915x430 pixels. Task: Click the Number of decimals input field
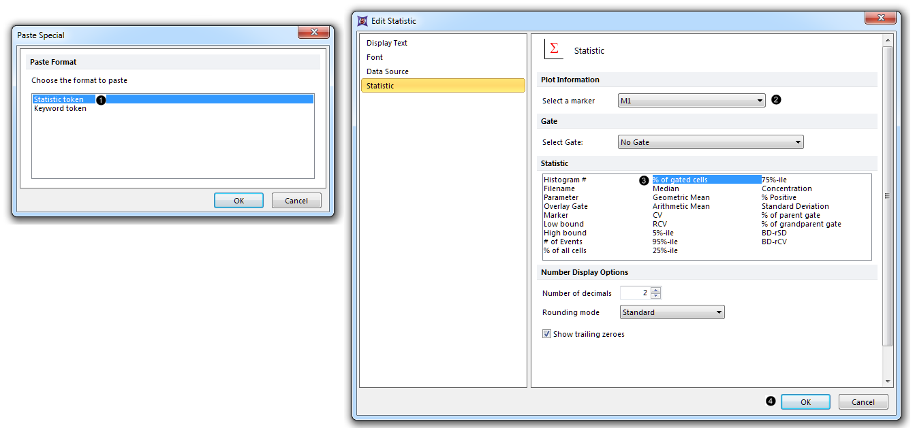click(x=635, y=293)
